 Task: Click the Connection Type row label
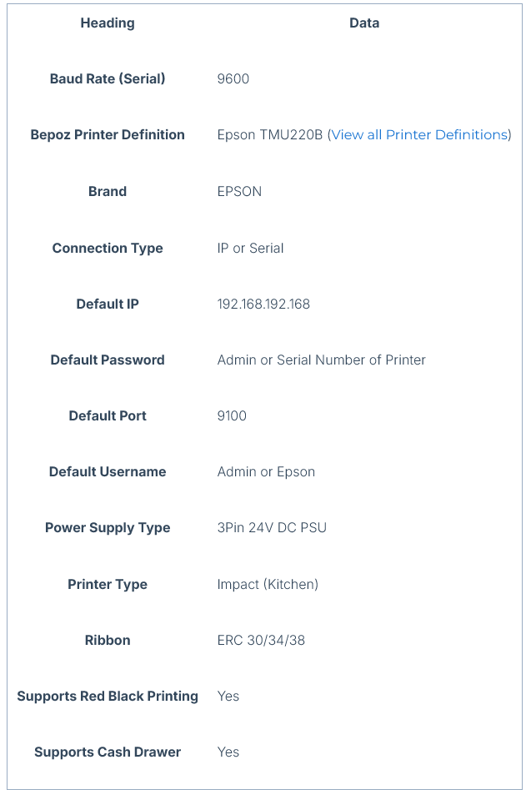(108, 248)
